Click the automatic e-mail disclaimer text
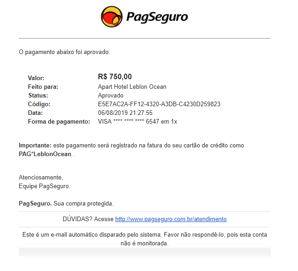Image resolution: width=298 pixels, height=271 pixels. 145,239
